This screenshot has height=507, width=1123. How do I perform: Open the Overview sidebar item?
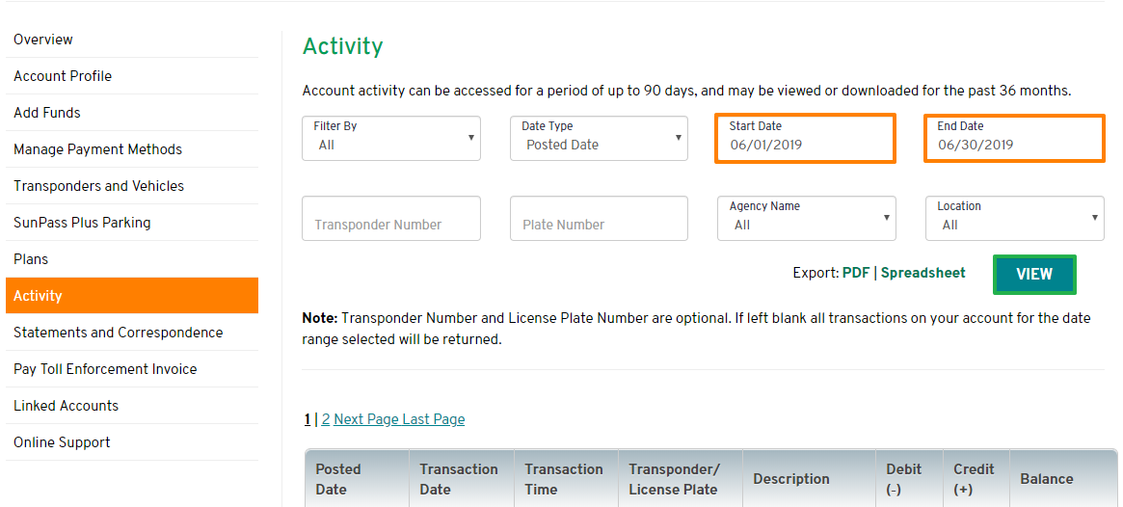coord(132,40)
